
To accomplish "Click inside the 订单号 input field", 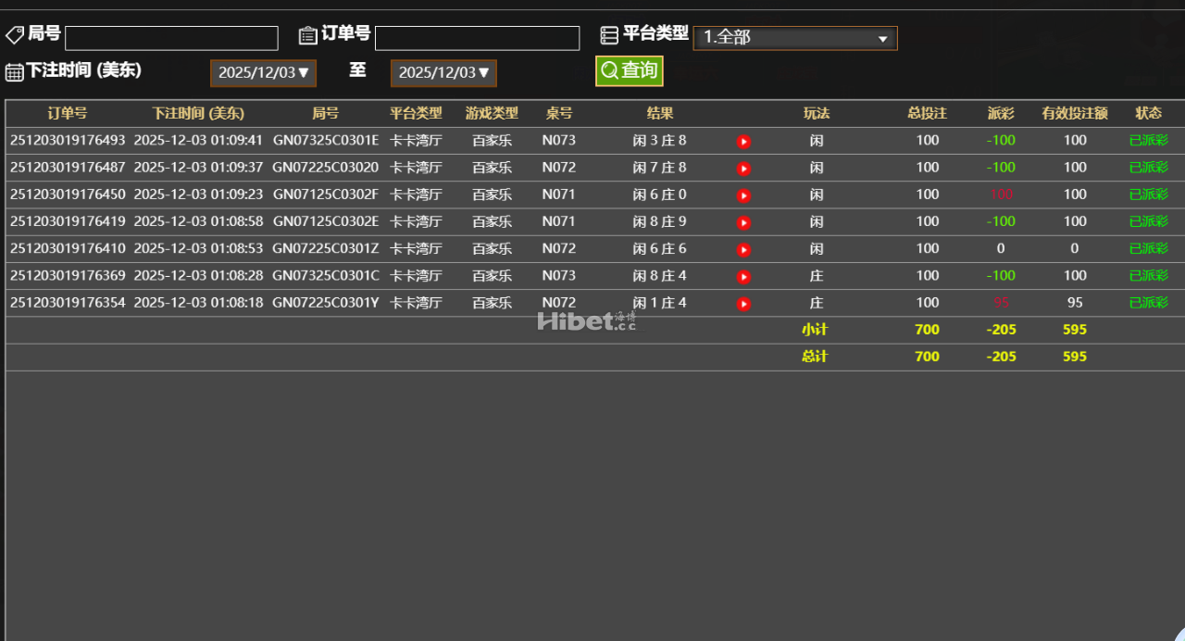I will pyautogui.click(x=478, y=38).
